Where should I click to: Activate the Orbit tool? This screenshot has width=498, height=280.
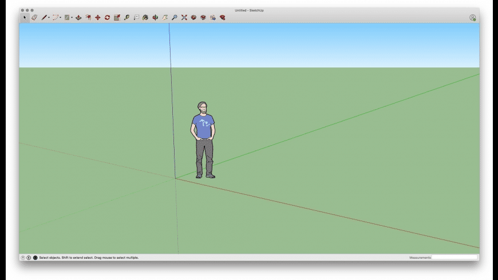click(155, 18)
